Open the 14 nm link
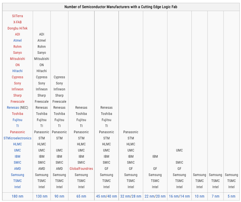This screenshot has height=202, width=241. click(x=185, y=196)
